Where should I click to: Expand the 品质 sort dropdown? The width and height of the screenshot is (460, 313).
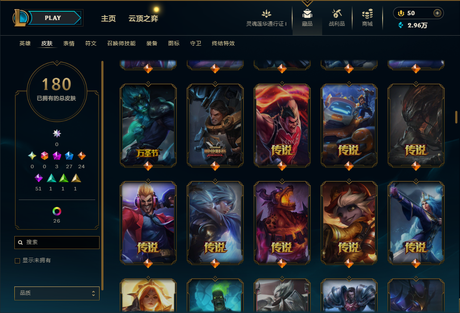pyautogui.click(x=57, y=293)
